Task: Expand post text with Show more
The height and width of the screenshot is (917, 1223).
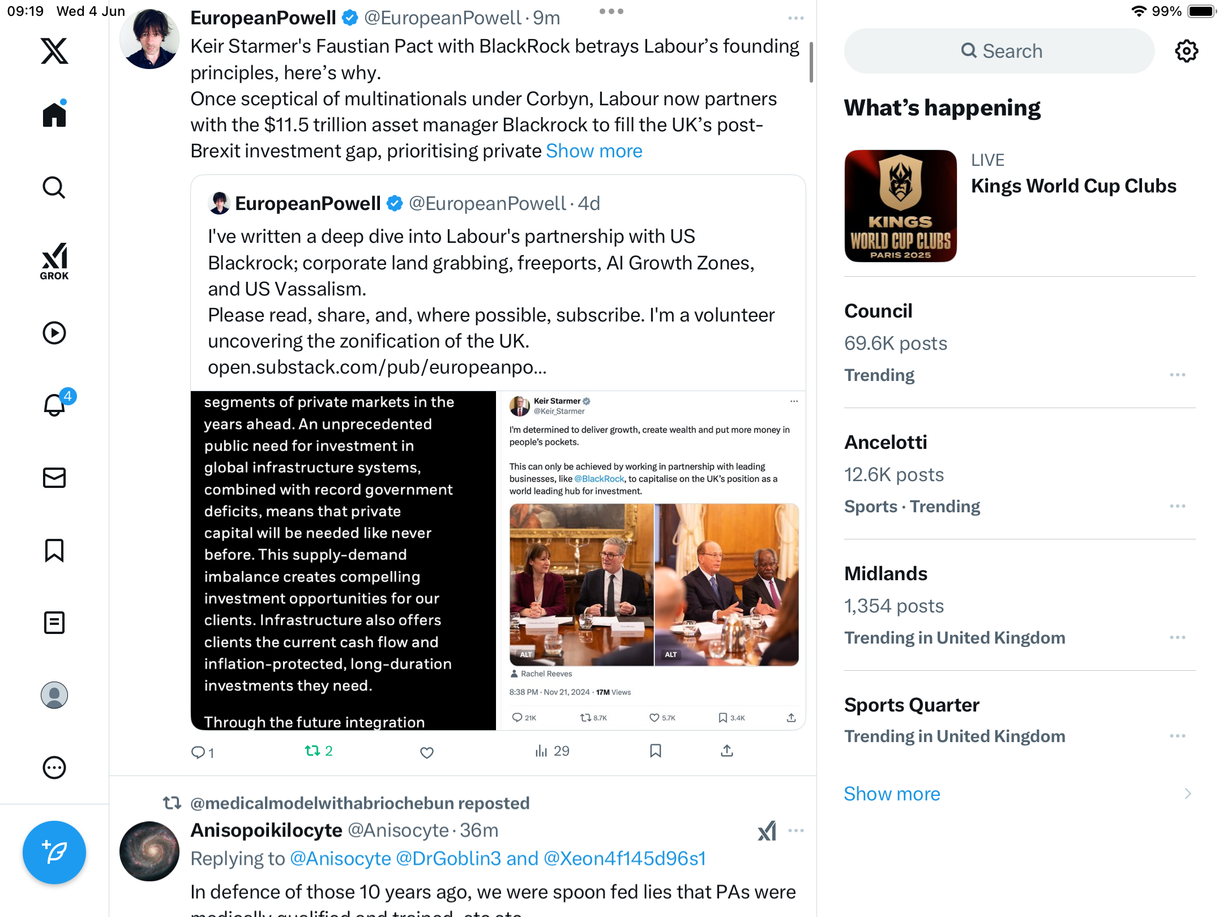Action: point(594,151)
